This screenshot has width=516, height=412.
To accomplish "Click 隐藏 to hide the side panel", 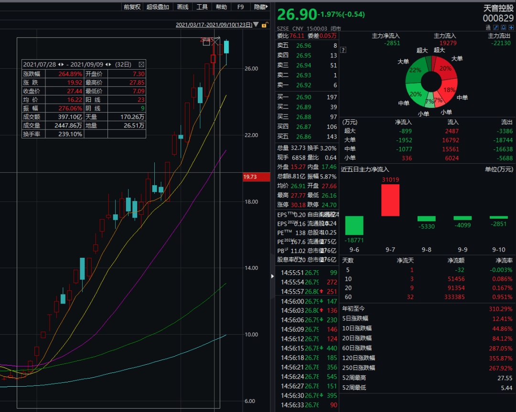I will (x=261, y=7).
